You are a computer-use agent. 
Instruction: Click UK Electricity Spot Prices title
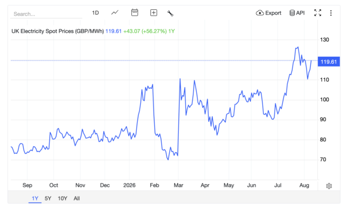(58, 31)
